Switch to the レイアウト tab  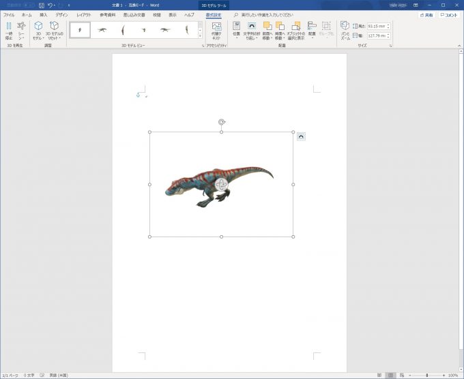tap(84, 15)
